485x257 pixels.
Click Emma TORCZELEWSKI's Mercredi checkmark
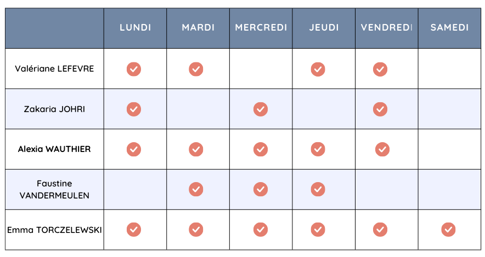(x=261, y=230)
